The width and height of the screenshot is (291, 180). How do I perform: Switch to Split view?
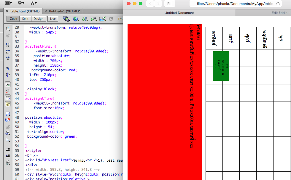point(25,19)
